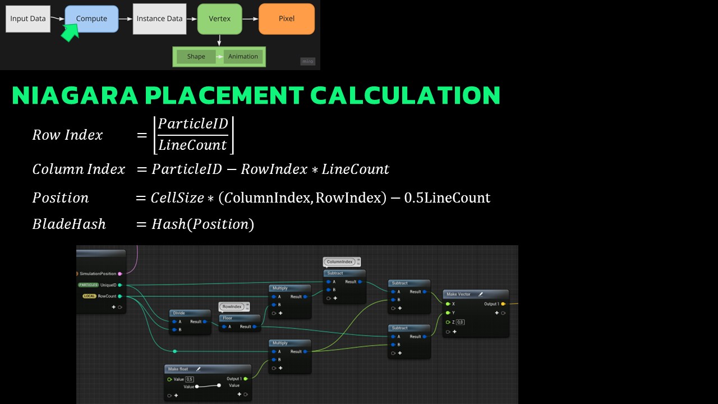718x404 pixels.
Task: Select the Divide node header
Action: pos(190,313)
